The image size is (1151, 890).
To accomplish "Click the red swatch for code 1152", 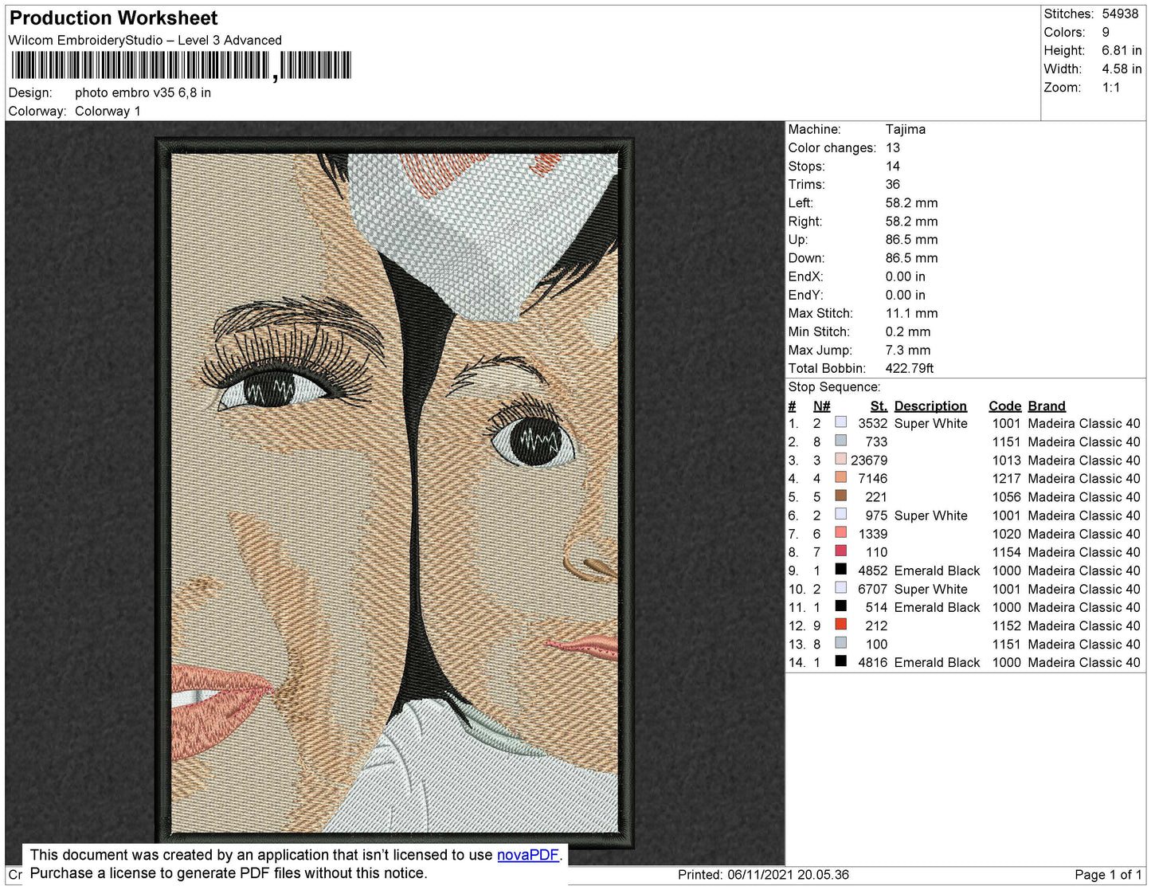I will pyautogui.click(x=840, y=624).
